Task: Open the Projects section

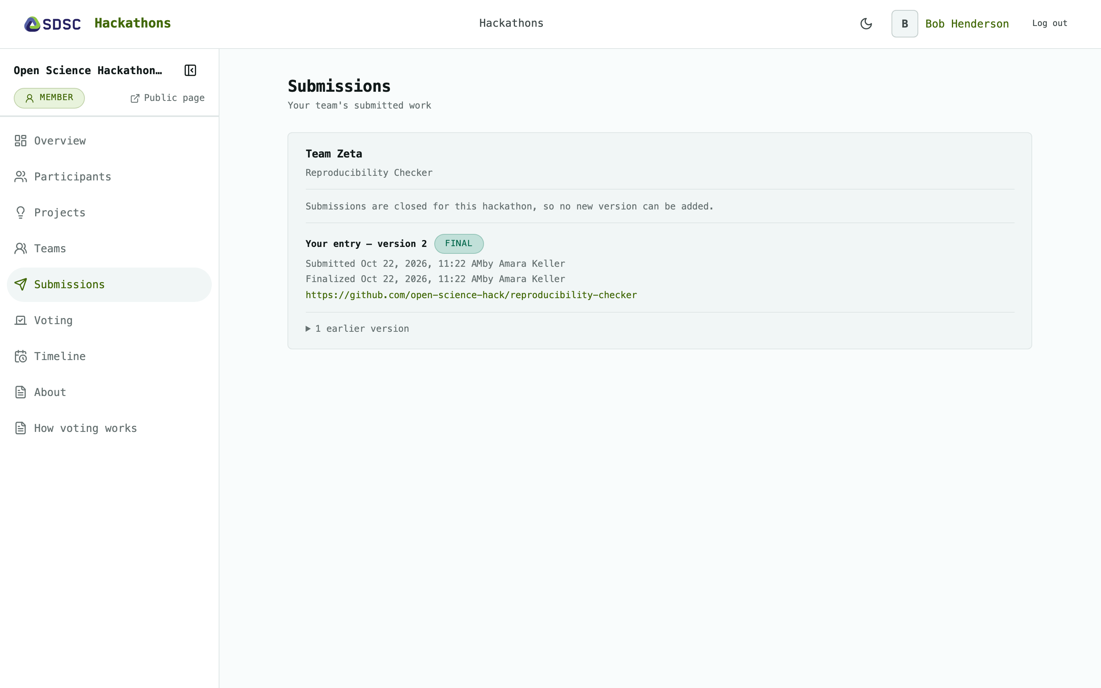Action: [x=109, y=213]
